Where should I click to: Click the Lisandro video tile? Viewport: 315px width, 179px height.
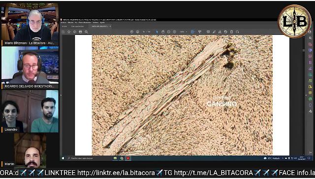click(x=30, y=111)
